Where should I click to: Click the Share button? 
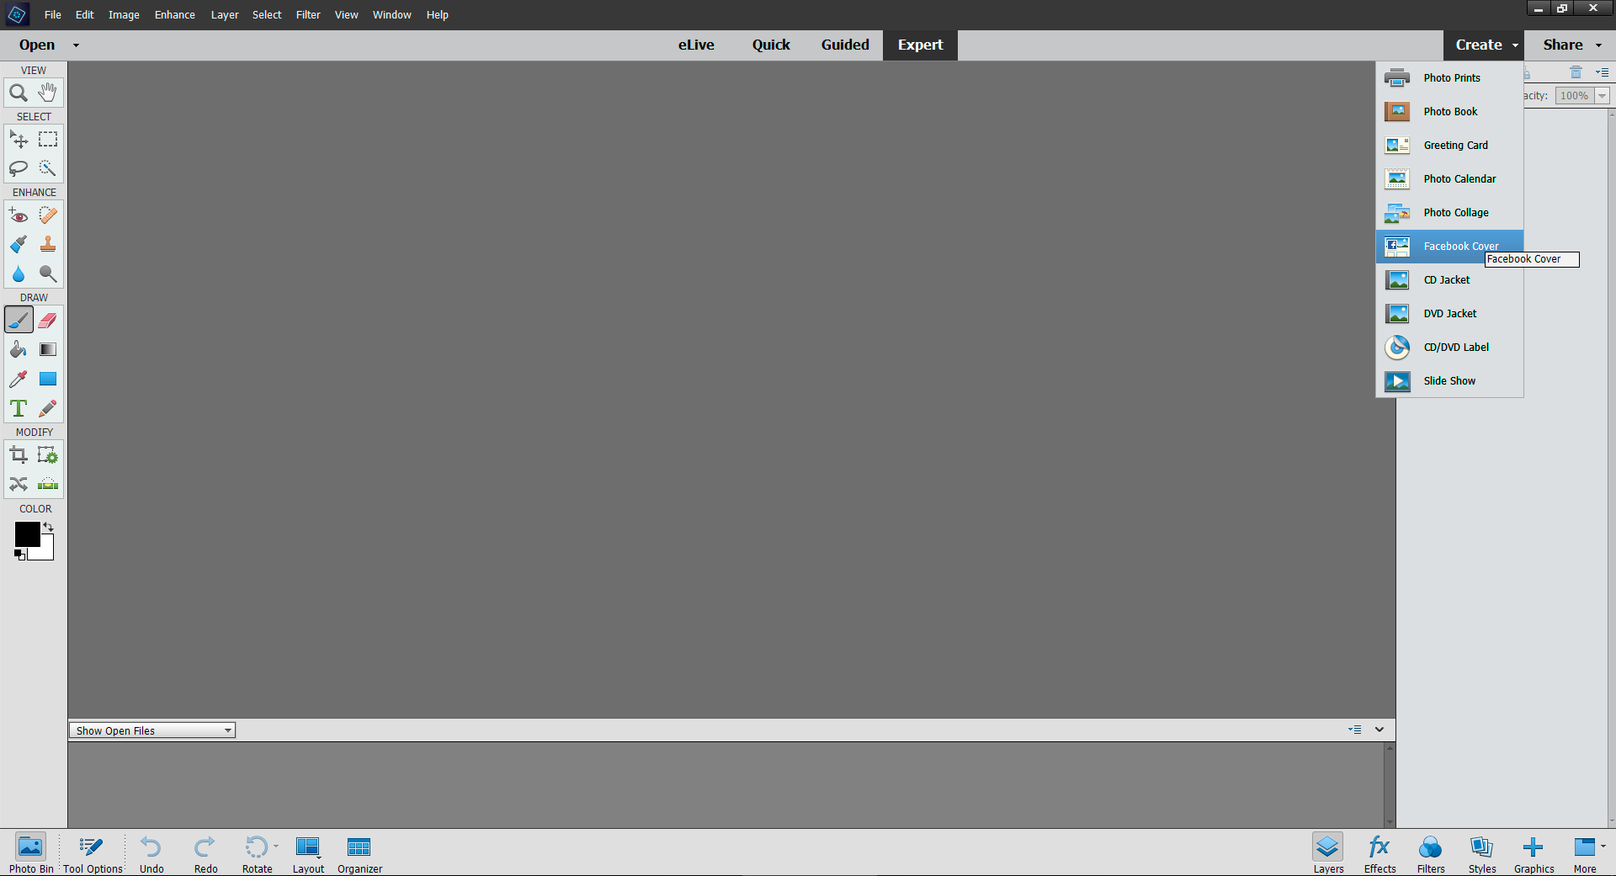coord(1563,45)
